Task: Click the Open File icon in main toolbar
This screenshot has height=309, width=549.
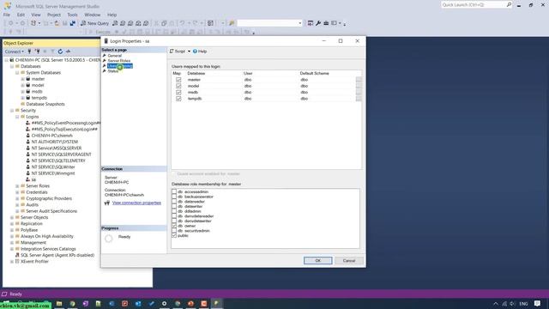Action: 57,23
